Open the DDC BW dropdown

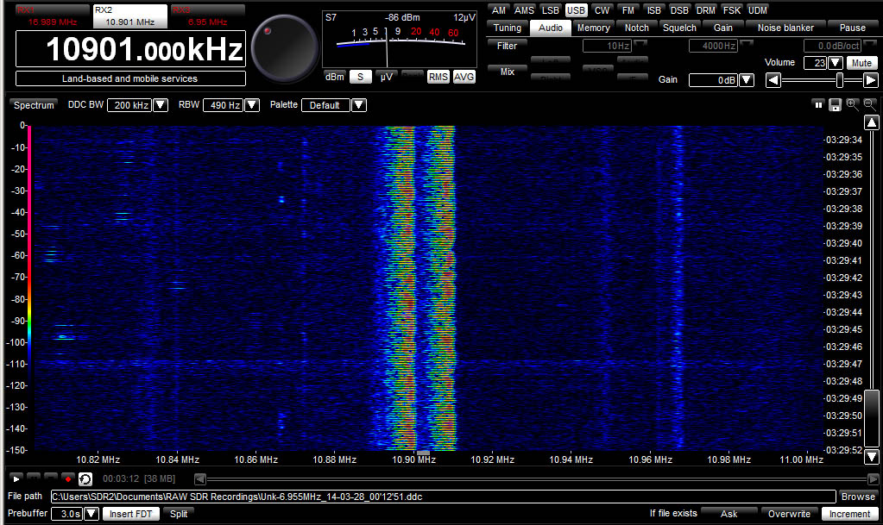coord(161,105)
